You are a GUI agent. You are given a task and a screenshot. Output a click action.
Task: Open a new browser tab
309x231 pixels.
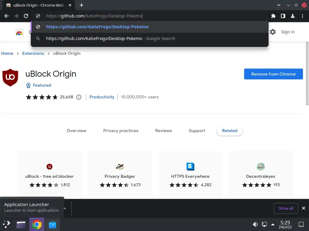click(81, 5)
